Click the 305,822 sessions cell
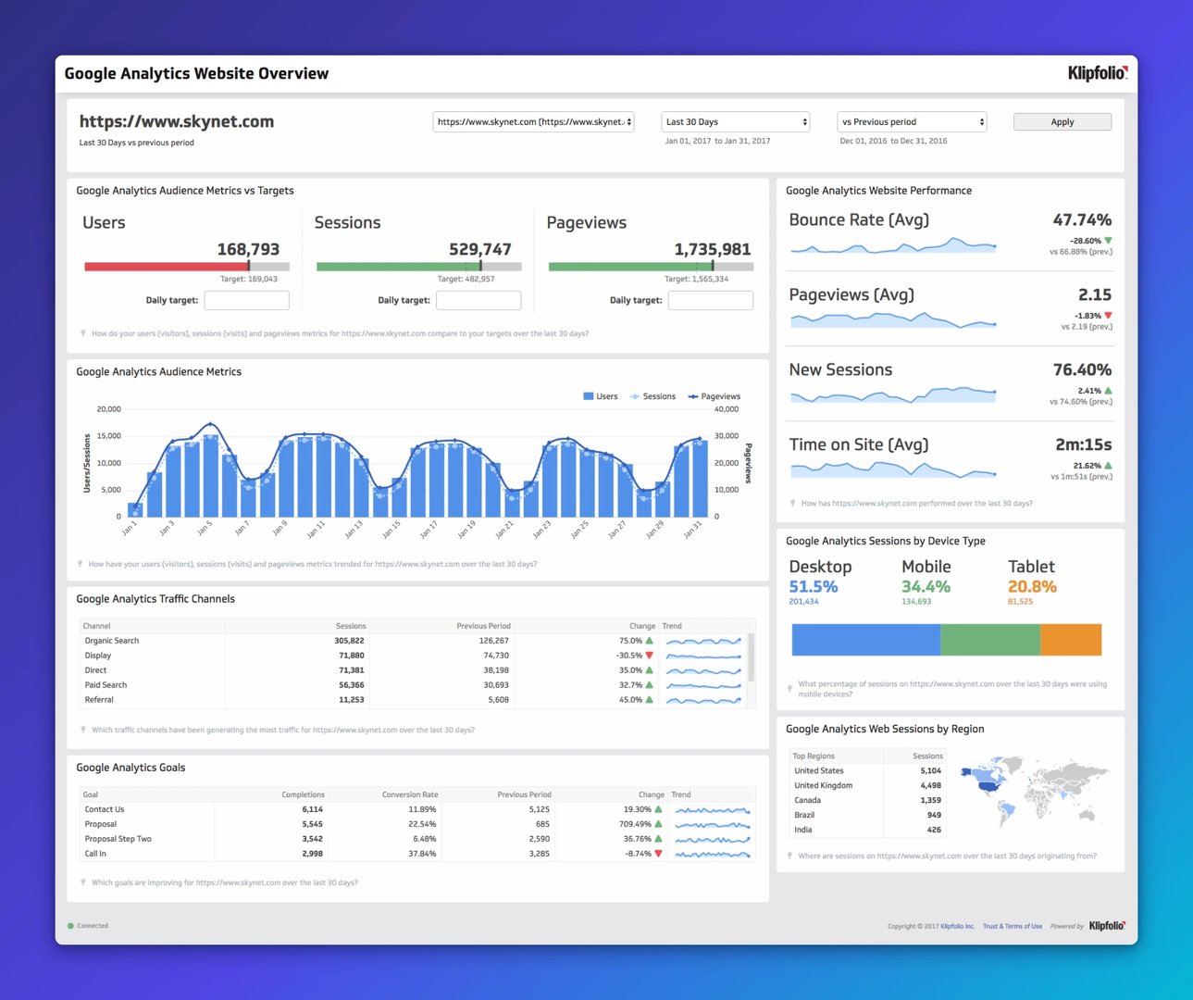1193x1000 pixels. pos(349,641)
